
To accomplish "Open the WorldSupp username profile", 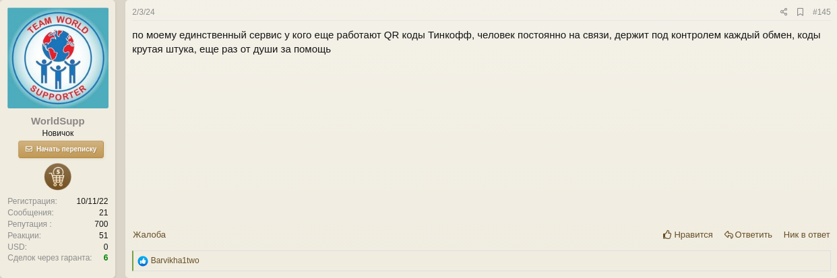I will point(58,121).
